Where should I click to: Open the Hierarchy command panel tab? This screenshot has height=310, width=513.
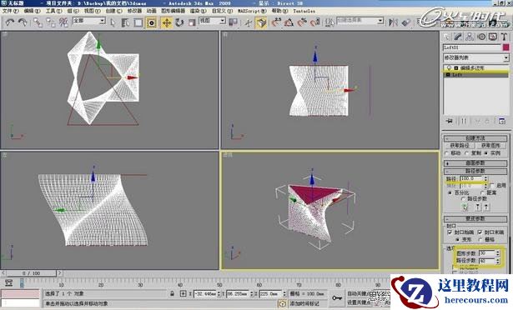click(470, 37)
